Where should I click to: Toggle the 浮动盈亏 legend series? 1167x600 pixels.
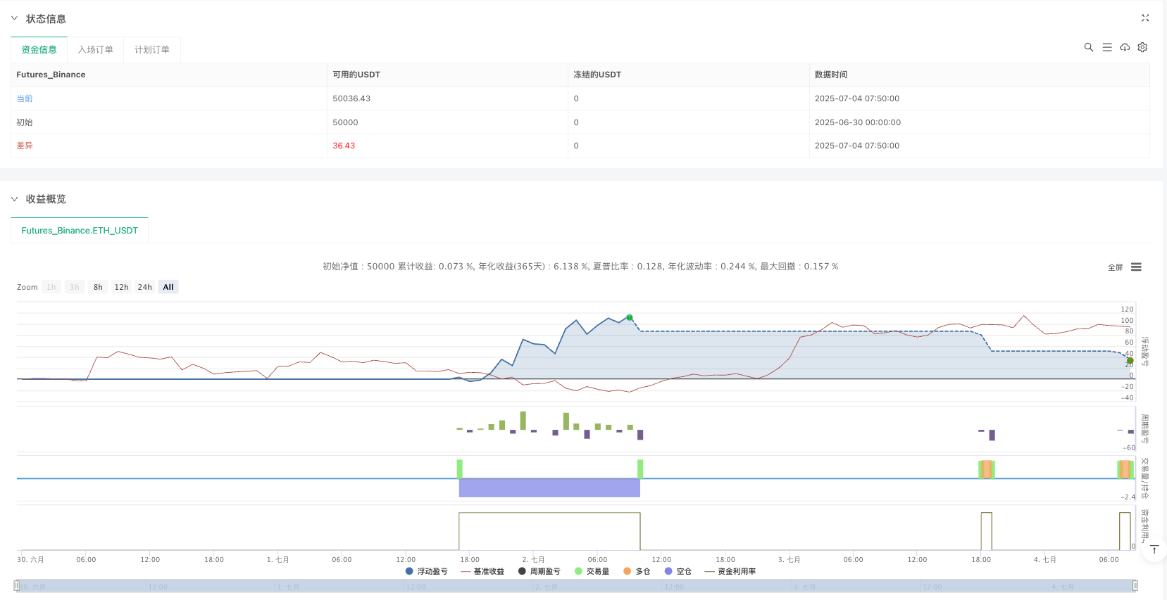(427, 571)
